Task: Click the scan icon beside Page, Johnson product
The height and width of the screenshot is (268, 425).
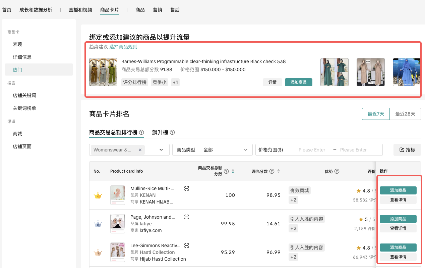Action: coord(187,217)
